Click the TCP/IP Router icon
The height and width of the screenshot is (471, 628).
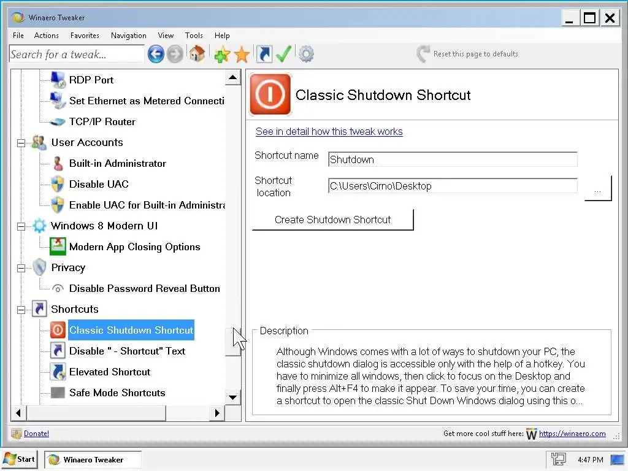(x=58, y=122)
